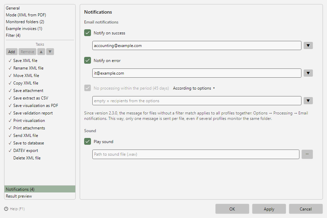Select Notifications (4) in sidebar

(40, 189)
